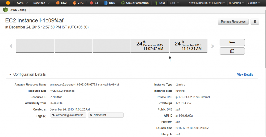The width and height of the screenshot is (266, 137).
Task: Open the Edit toolbar dropdown
Action: click(174, 3)
